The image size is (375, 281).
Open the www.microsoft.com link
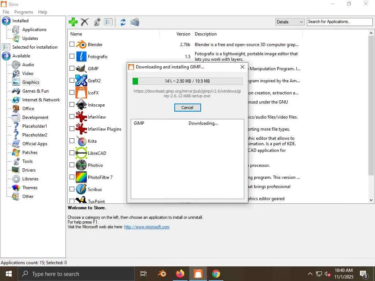click(147, 227)
